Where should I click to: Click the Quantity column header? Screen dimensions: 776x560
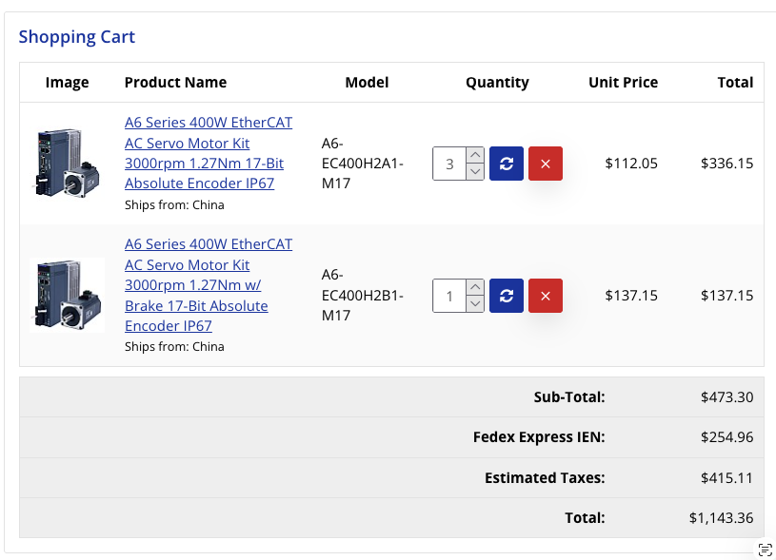[497, 83]
